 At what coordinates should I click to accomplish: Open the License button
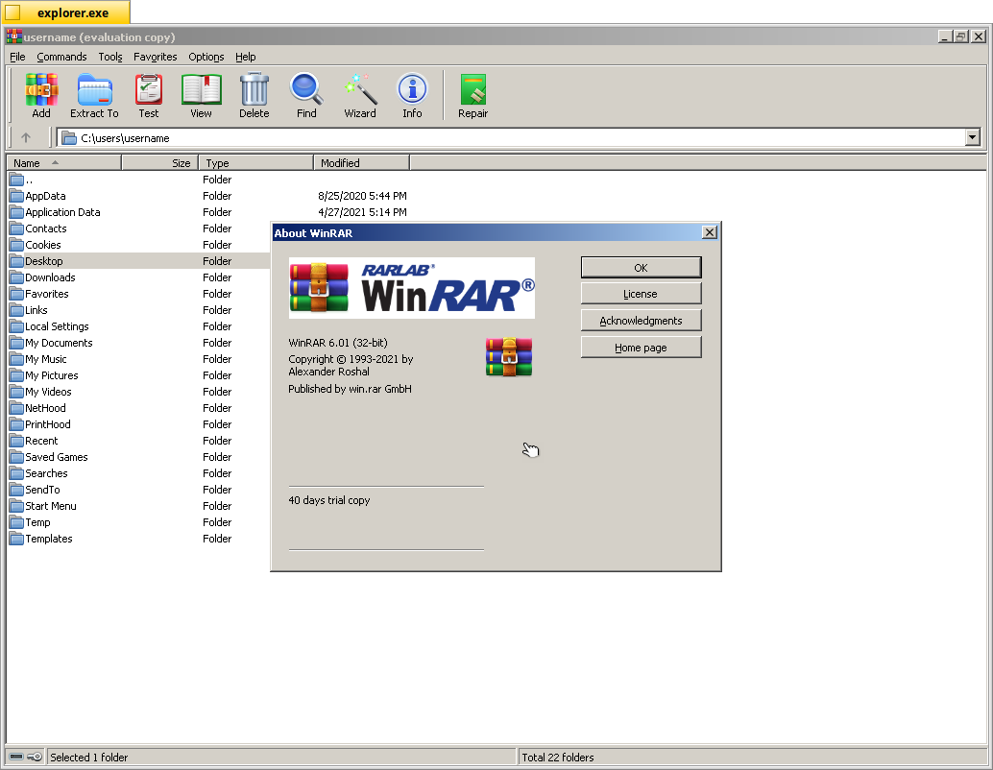[641, 294]
